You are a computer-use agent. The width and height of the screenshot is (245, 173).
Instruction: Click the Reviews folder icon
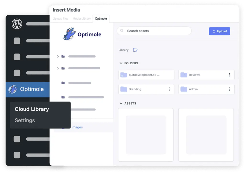point(184,75)
